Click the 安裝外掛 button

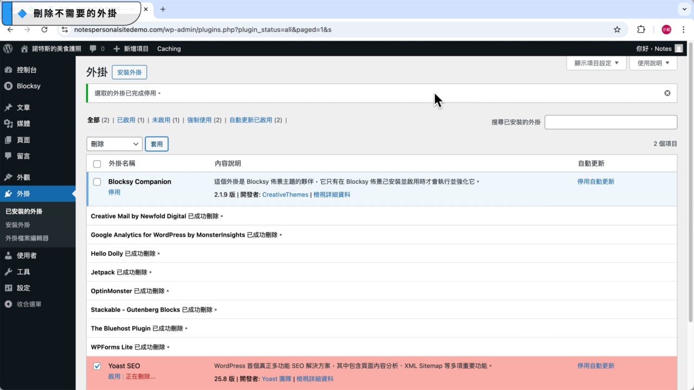pyautogui.click(x=129, y=71)
